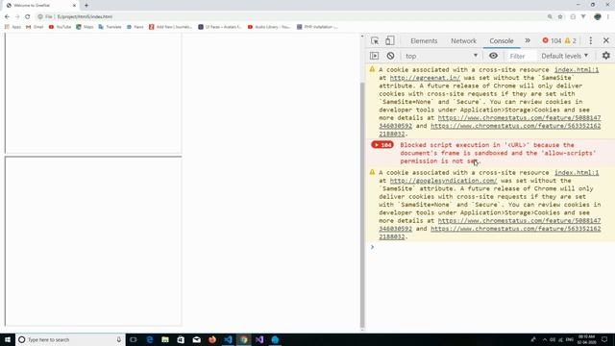Open the Audio Library bookmark
This screenshot has height=346, width=615.
(269, 27)
